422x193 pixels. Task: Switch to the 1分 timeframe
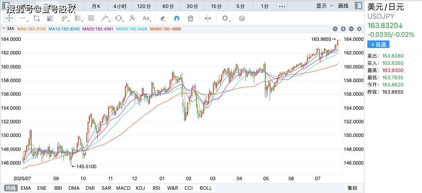[264, 6]
